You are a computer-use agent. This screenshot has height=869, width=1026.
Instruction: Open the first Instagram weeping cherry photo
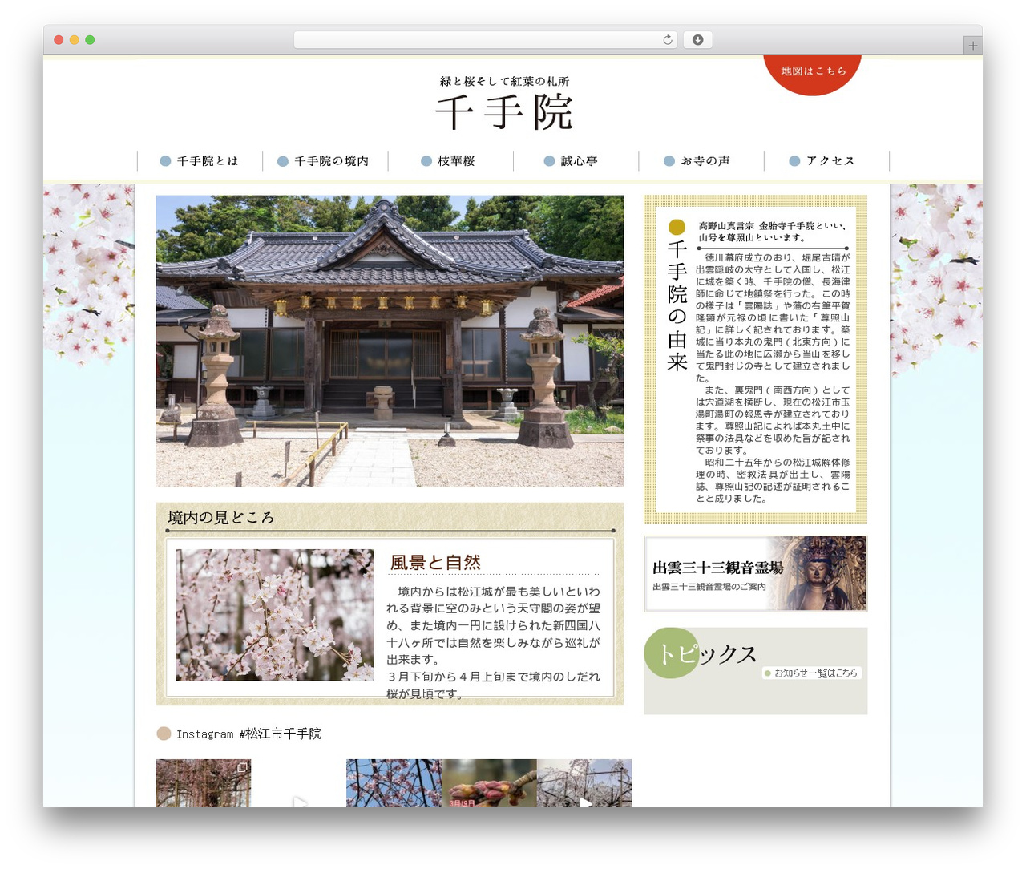pyautogui.click(x=204, y=783)
